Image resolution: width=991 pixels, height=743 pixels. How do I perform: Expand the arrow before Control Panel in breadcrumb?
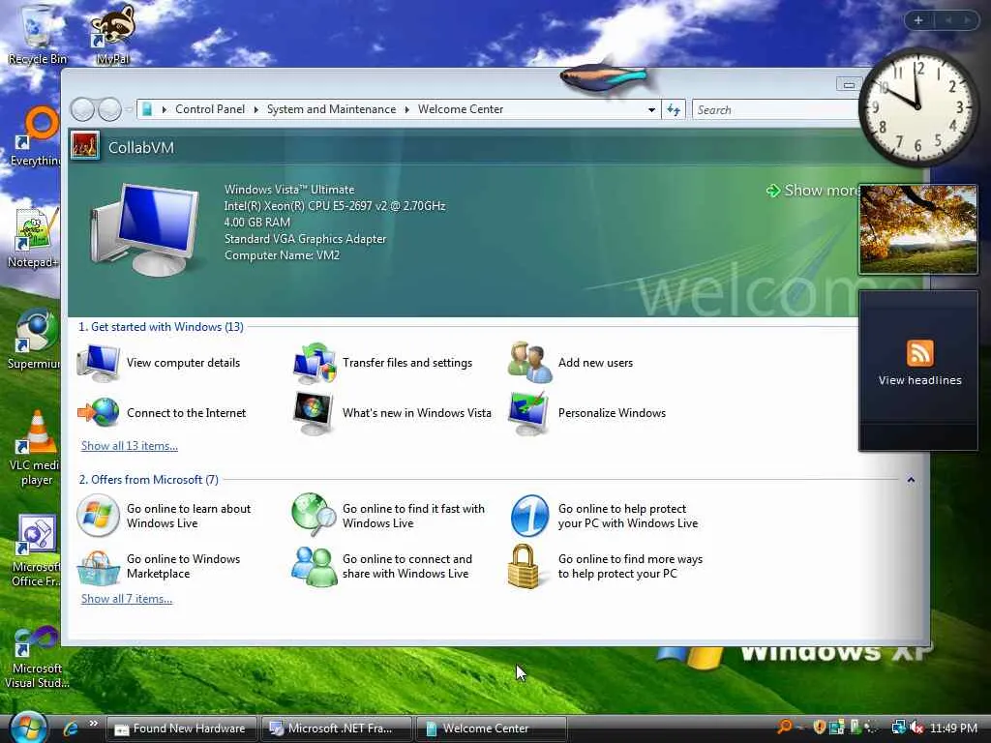[x=165, y=110]
